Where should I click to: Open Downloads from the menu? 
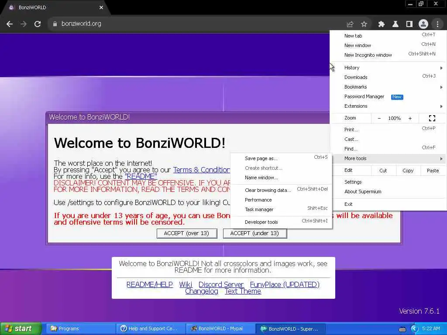(388, 77)
